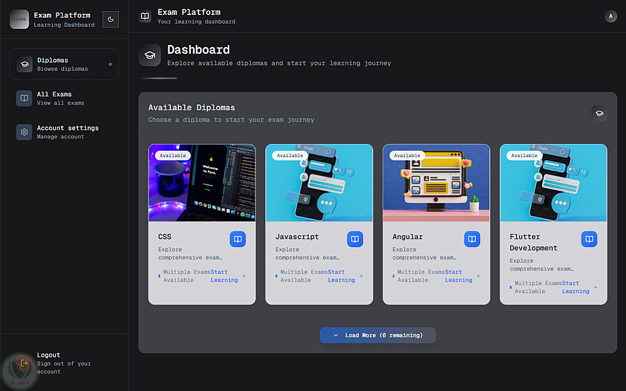Viewport: 626px width, 391px height.
Task: Open the Angular diploma thumbnail image
Action: click(436, 183)
